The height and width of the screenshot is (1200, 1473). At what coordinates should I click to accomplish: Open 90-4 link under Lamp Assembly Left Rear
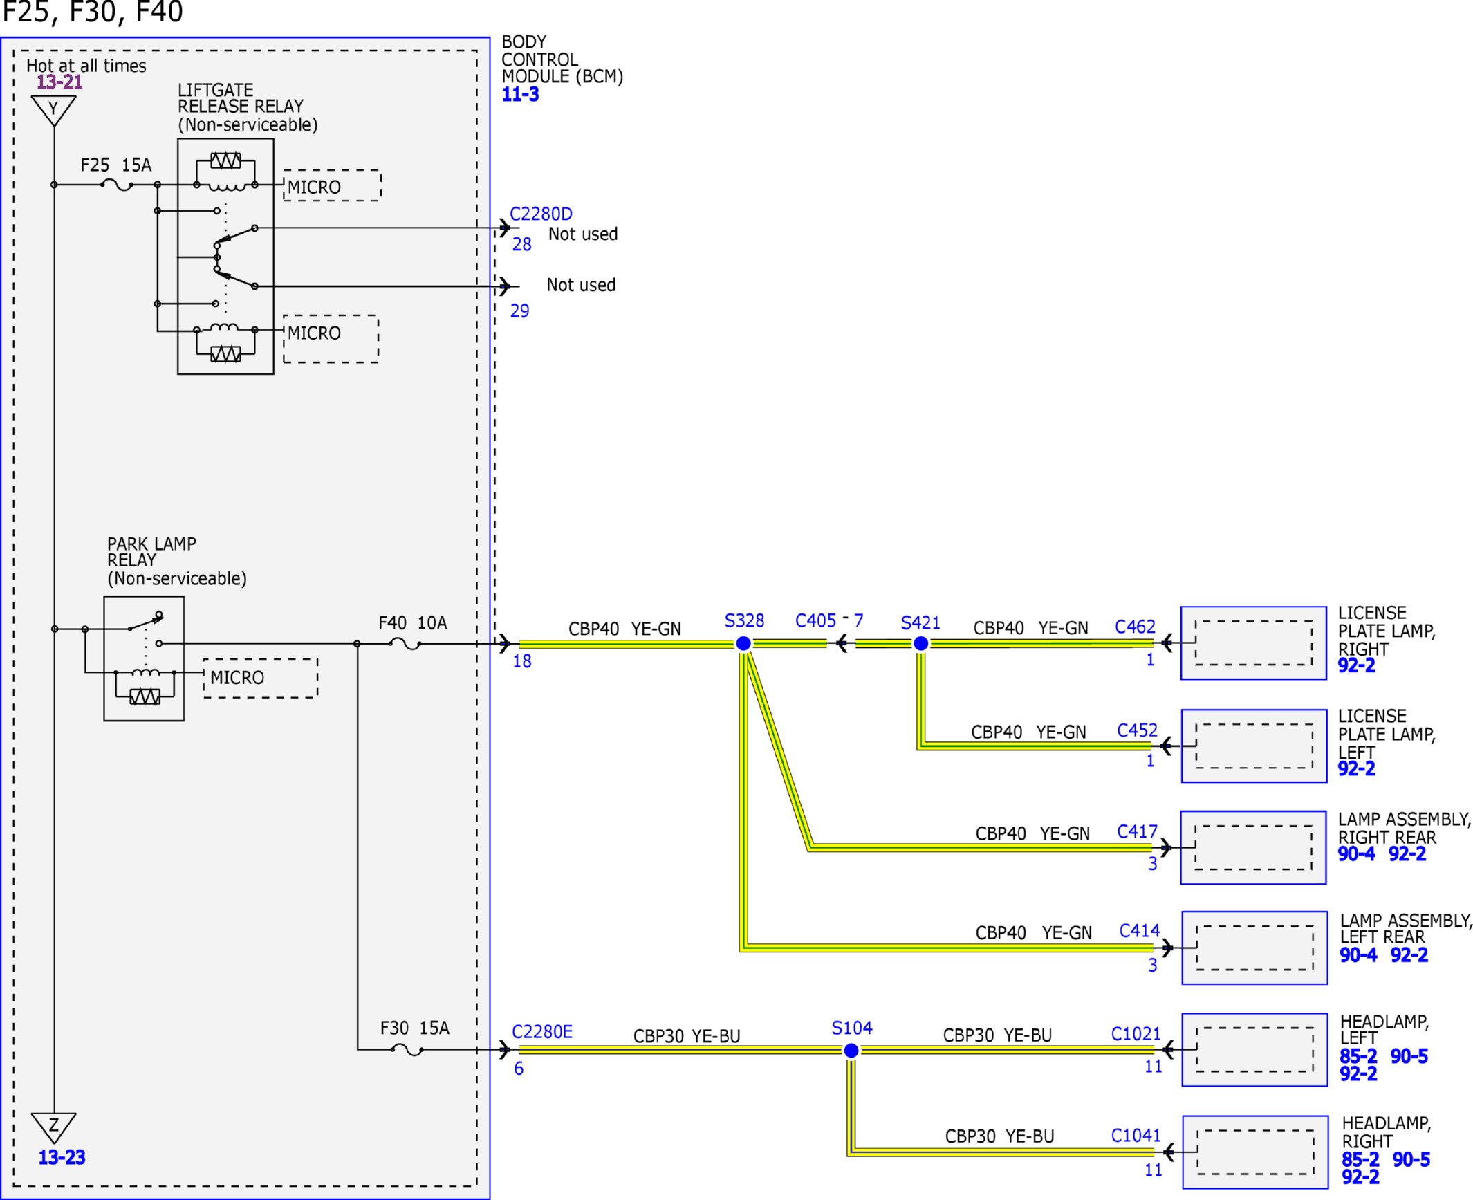[x=1358, y=954]
